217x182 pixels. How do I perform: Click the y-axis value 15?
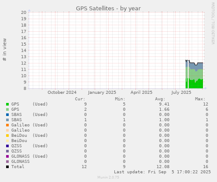coord(24,44)
